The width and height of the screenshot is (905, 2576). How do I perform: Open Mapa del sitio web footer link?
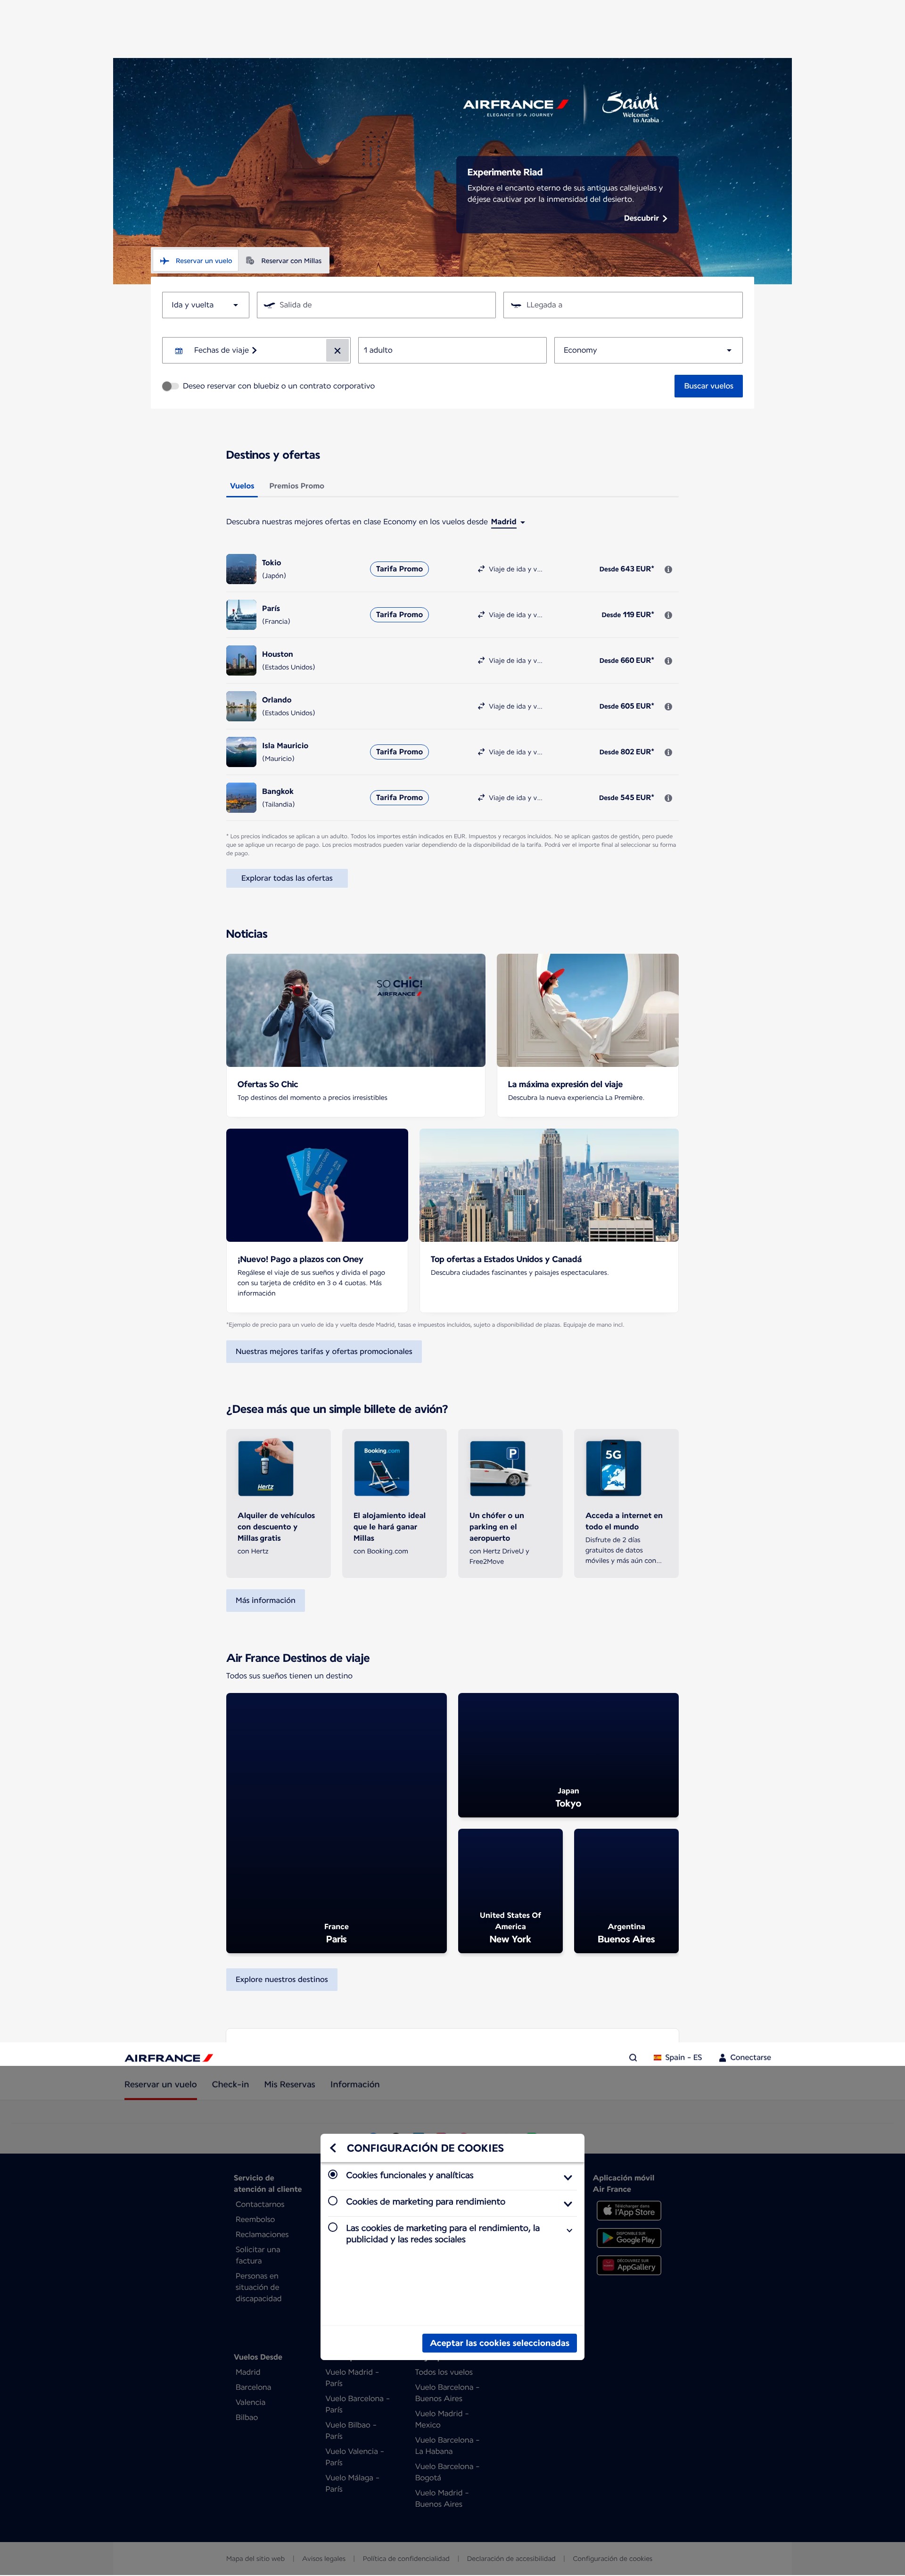click(255, 2558)
